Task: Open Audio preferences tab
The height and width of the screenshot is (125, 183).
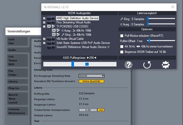Action: click(x=18, y=50)
